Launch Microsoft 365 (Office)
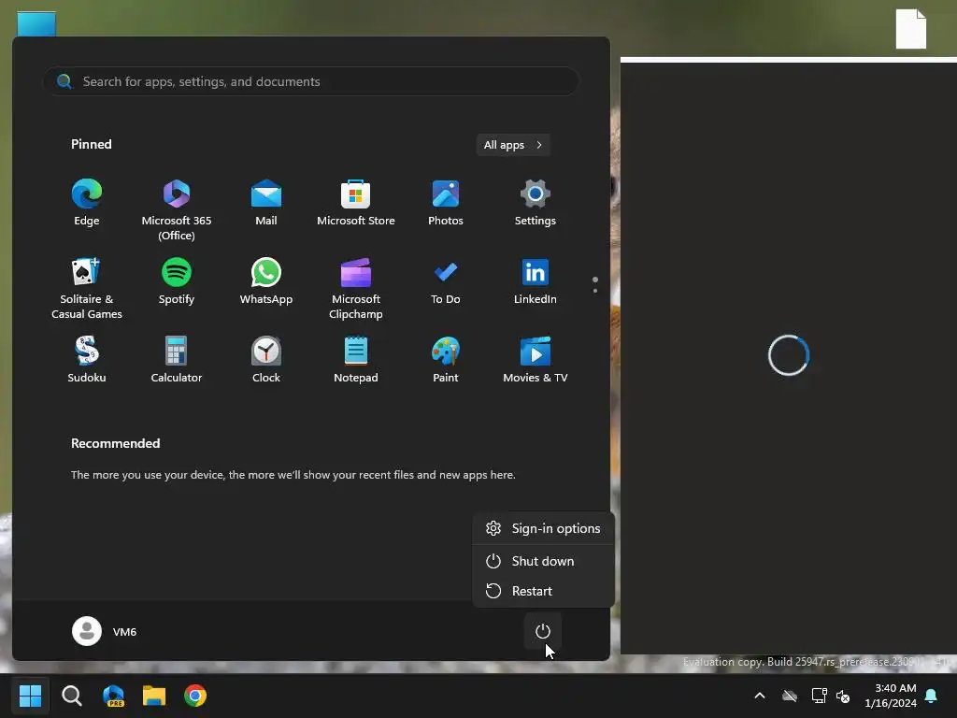 coord(177,209)
